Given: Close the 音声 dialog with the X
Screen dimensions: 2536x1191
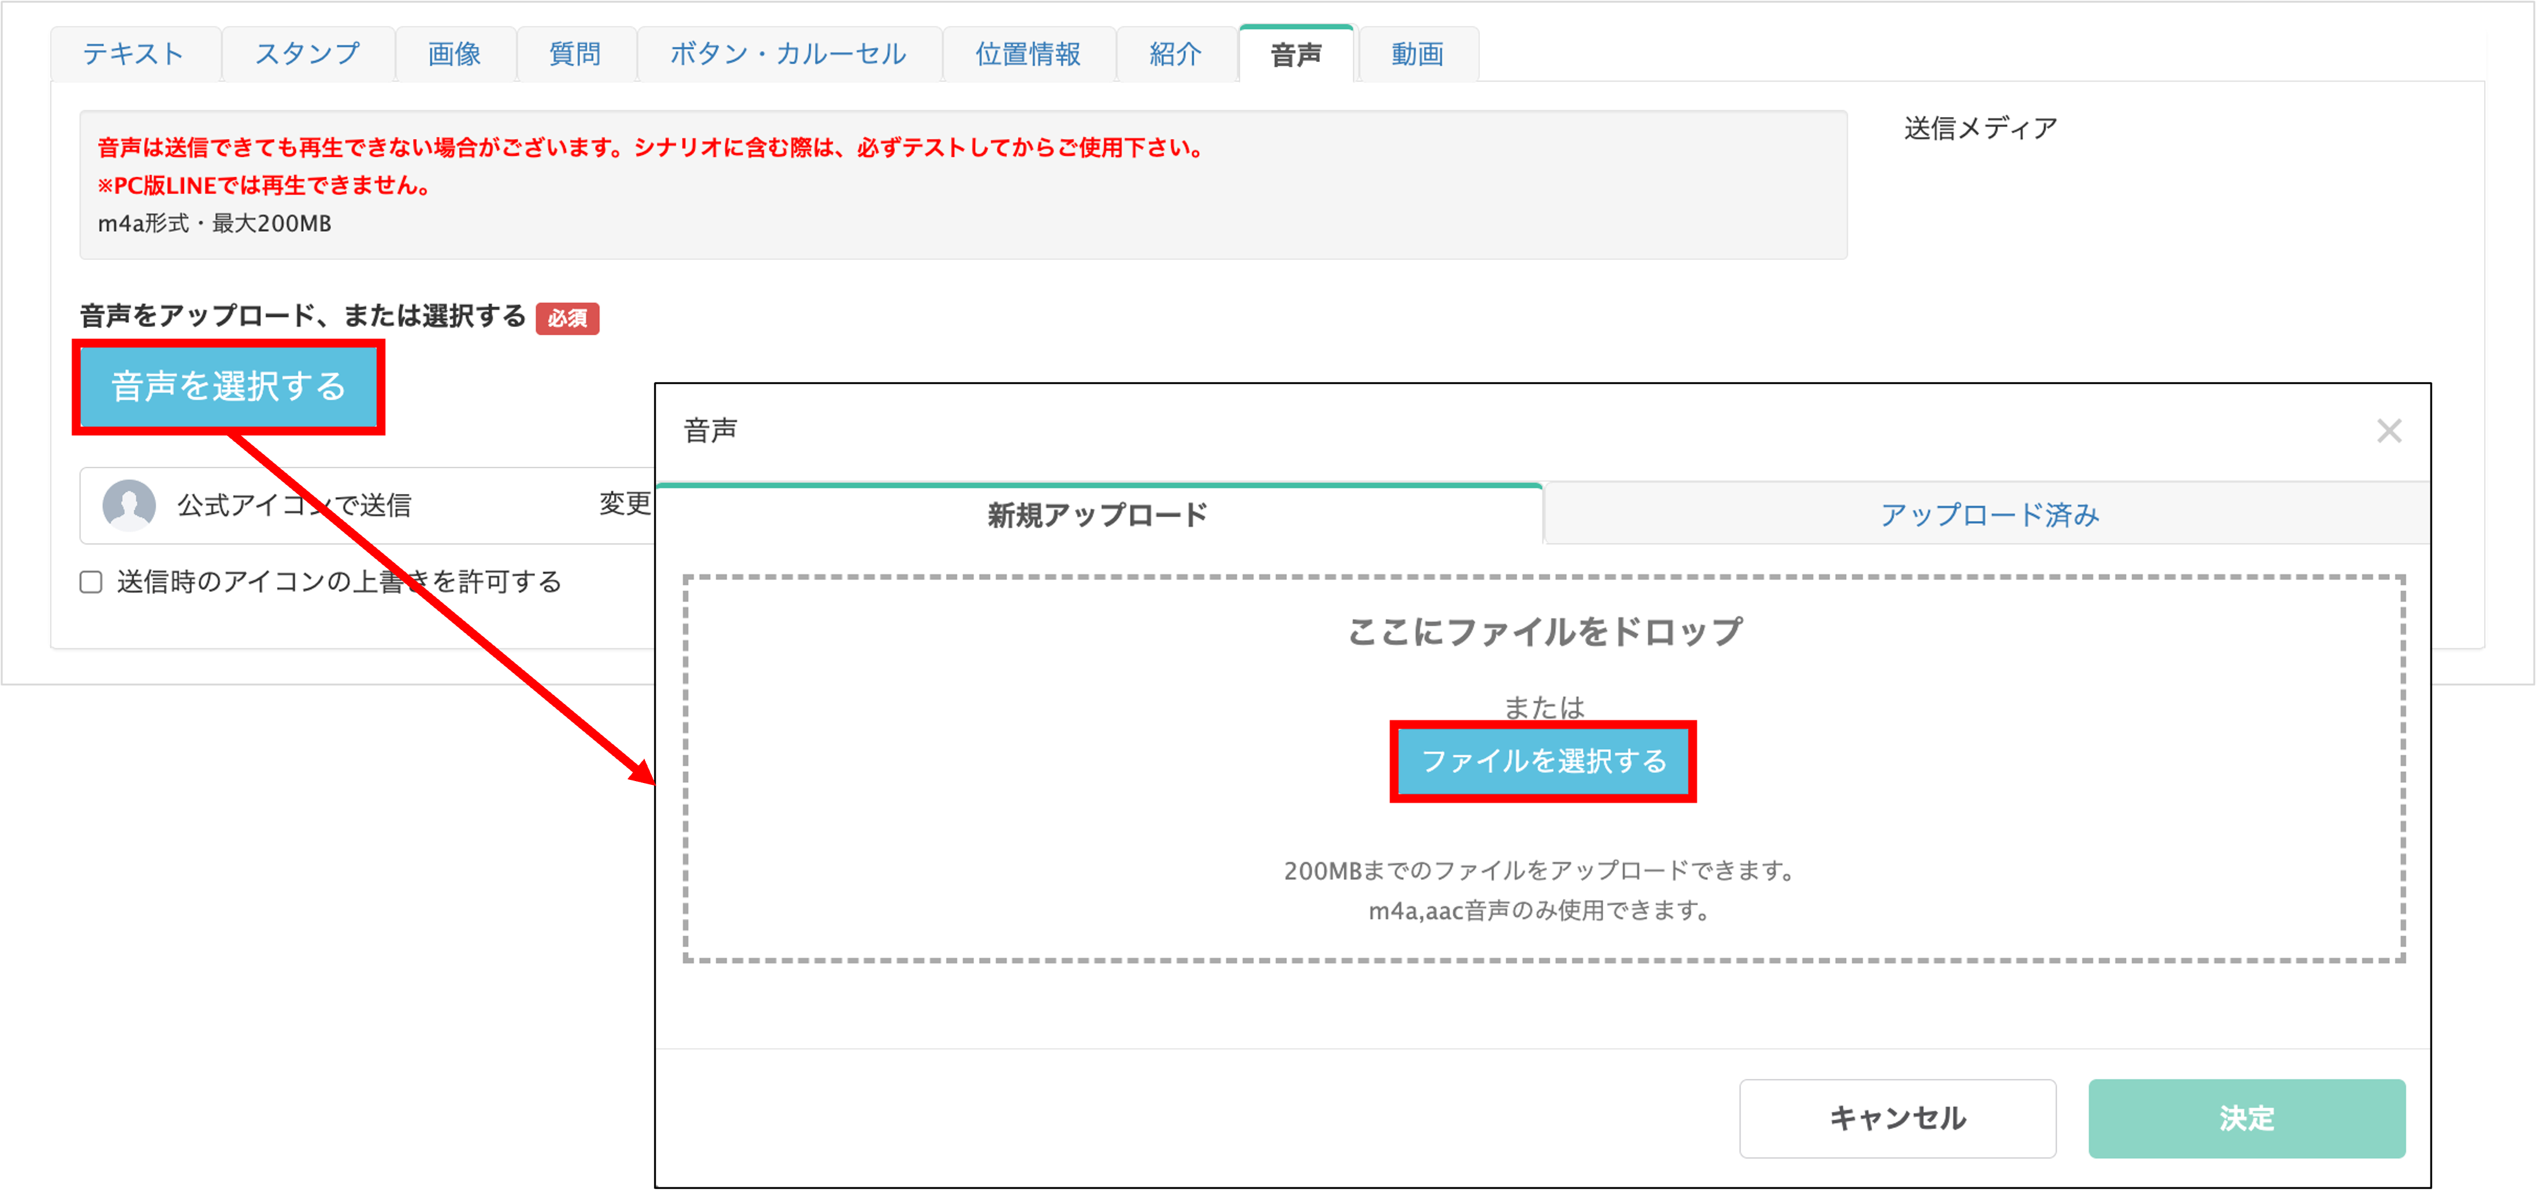Looking at the screenshot, I should [2388, 430].
